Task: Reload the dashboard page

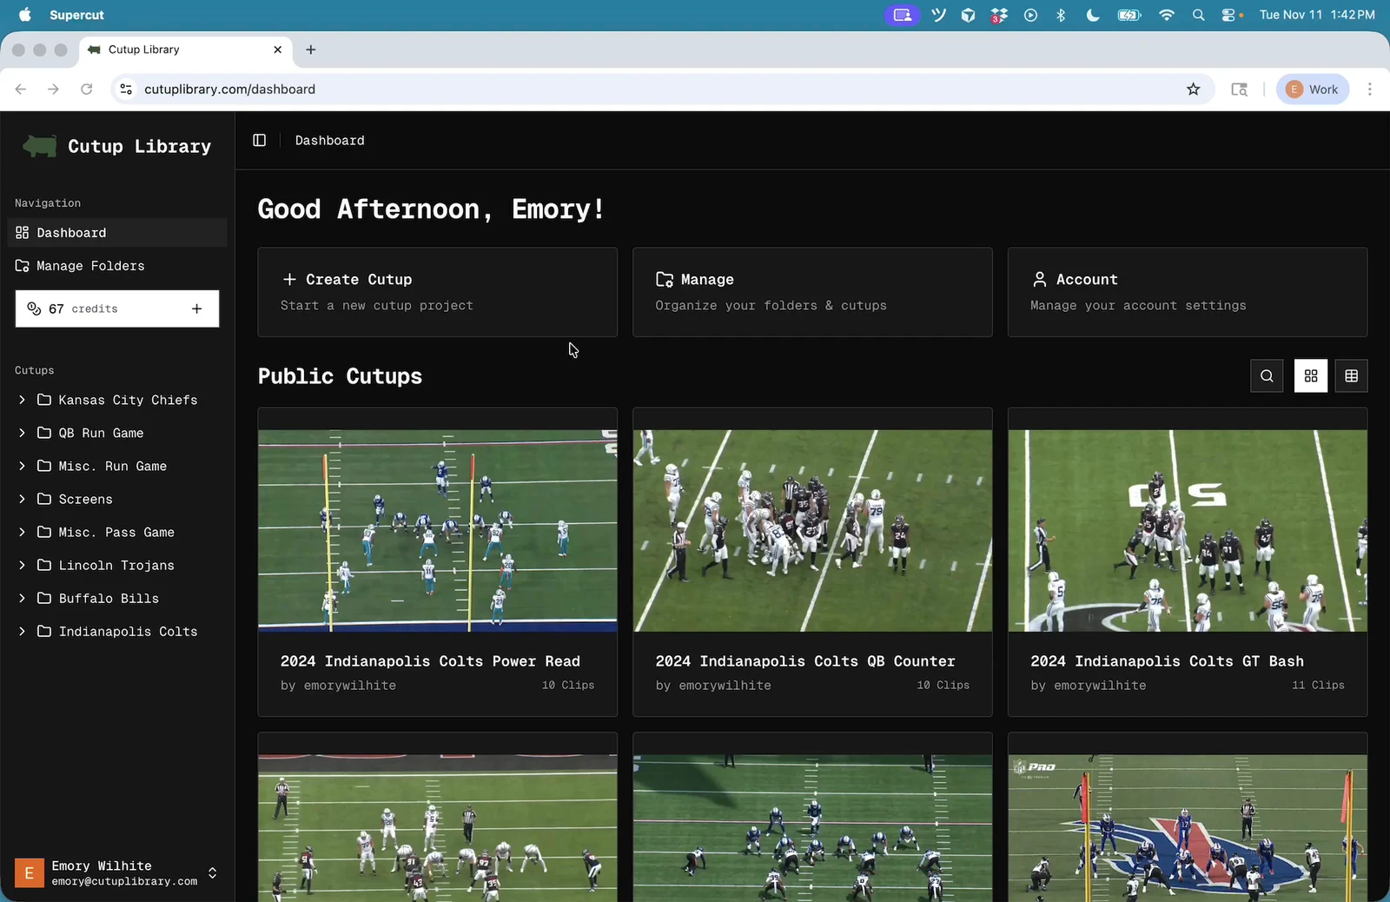Action: [x=86, y=90]
